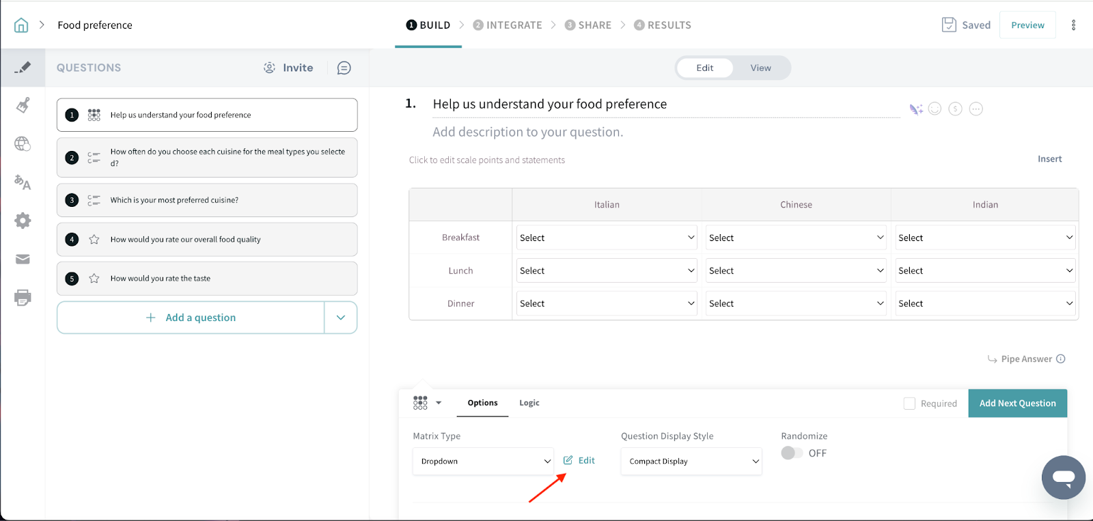The image size is (1093, 521).
Task: Open the Question Display Style dropdown
Action: [691, 462]
